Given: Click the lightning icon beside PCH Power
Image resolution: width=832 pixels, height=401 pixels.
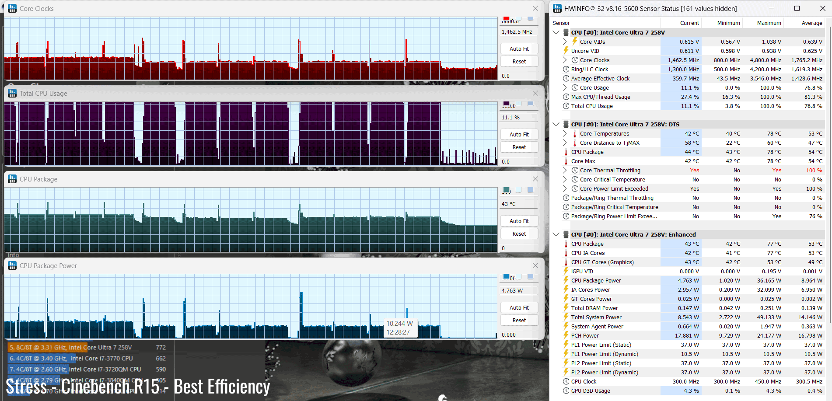Looking at the screenshot, I should [566, 335].
